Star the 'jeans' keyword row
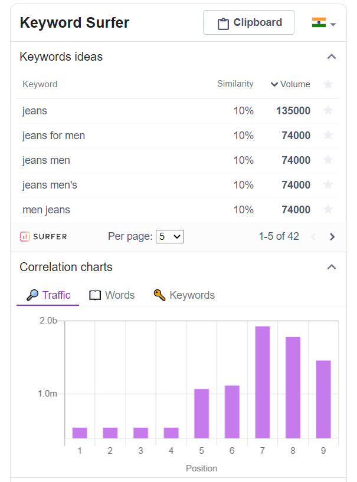This screenshot has width=357, height=482. click(x=328, y=110)
